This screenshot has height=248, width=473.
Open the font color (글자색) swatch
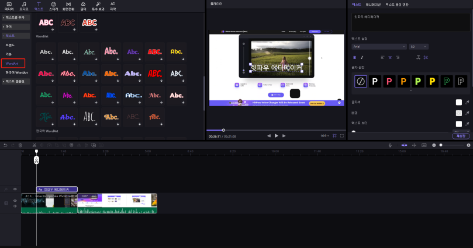tap(459, 102)
